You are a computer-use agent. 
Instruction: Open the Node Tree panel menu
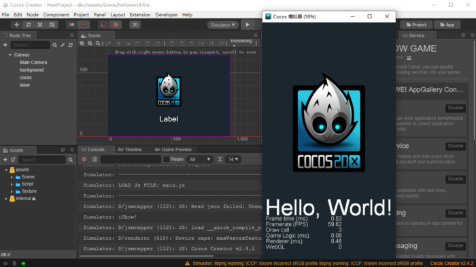pos(72,35)
